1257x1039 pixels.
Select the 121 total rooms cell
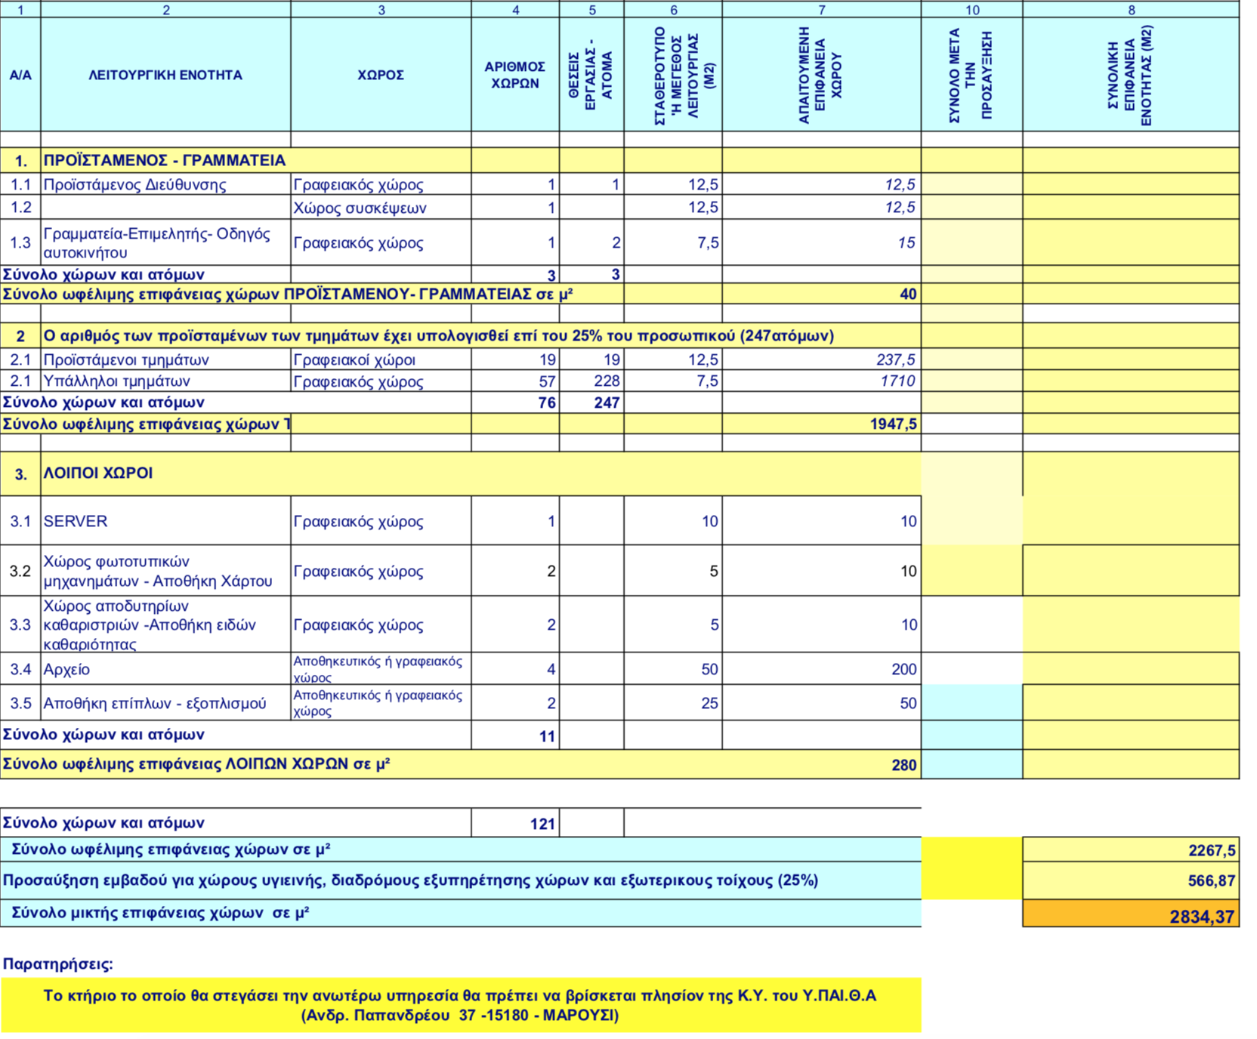542,824
